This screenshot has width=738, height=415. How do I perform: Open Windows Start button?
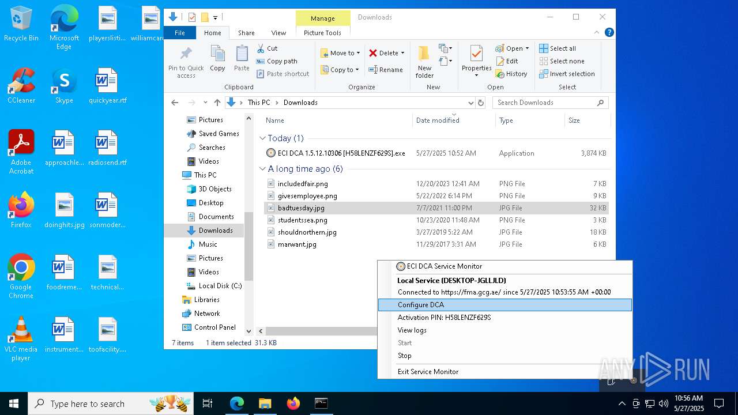tap(14, 403)
